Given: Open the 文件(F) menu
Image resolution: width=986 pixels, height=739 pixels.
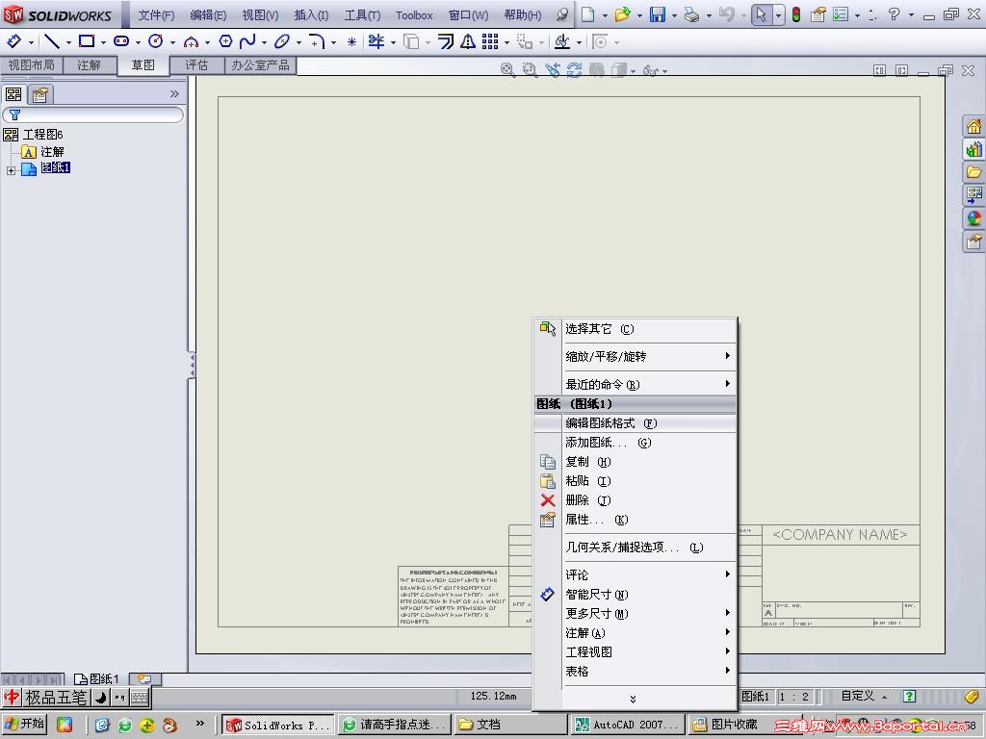Looking at the screenshot, I should tap(156, 15).
